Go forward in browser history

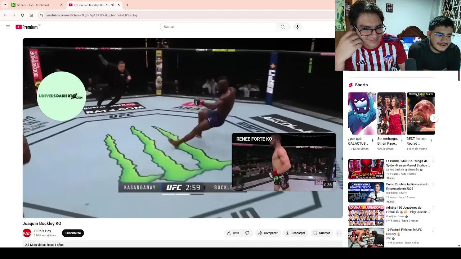[14, 15]
